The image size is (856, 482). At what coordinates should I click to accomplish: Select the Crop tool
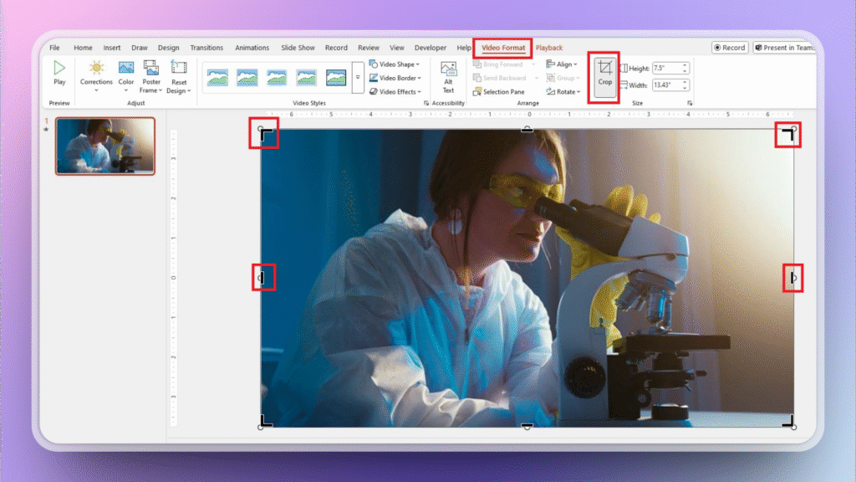604,75
